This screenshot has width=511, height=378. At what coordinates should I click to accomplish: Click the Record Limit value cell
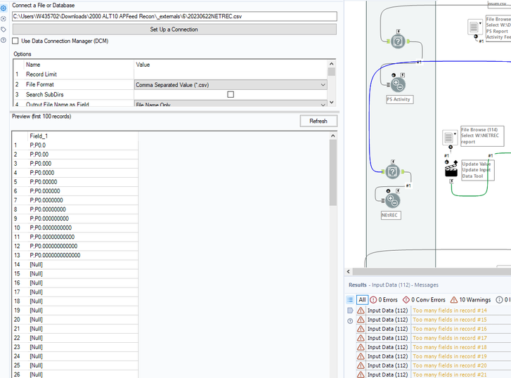coord(231,74)
